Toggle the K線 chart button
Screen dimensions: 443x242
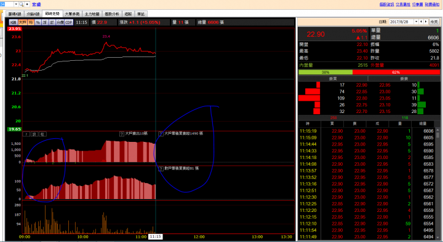[x=13, y=22]
